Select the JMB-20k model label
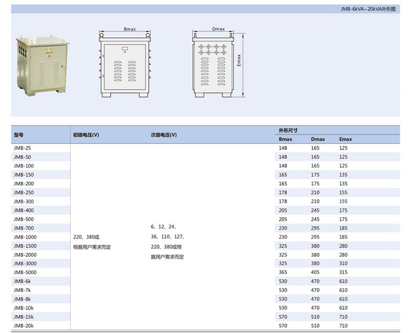The height and width of the screenshot is (333, 411). 24,326
